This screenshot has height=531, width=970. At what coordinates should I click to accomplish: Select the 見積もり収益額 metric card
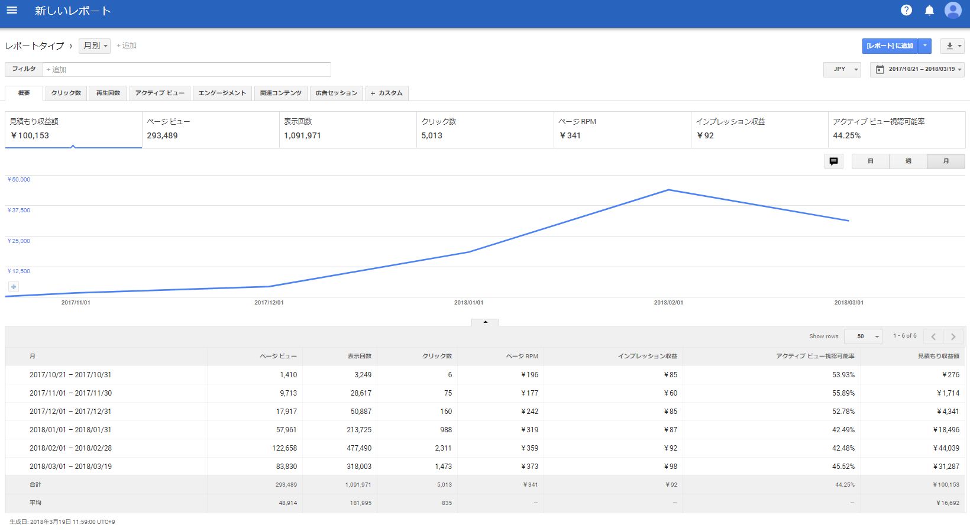[73, 129]
